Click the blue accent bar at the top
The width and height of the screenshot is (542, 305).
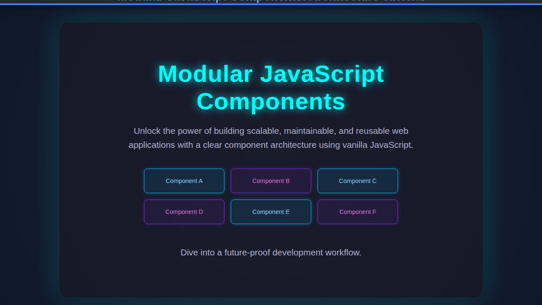point(271,4)
